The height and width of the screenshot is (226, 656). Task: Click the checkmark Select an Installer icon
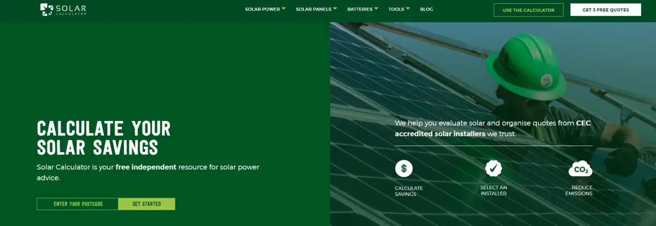pos(493,169)
